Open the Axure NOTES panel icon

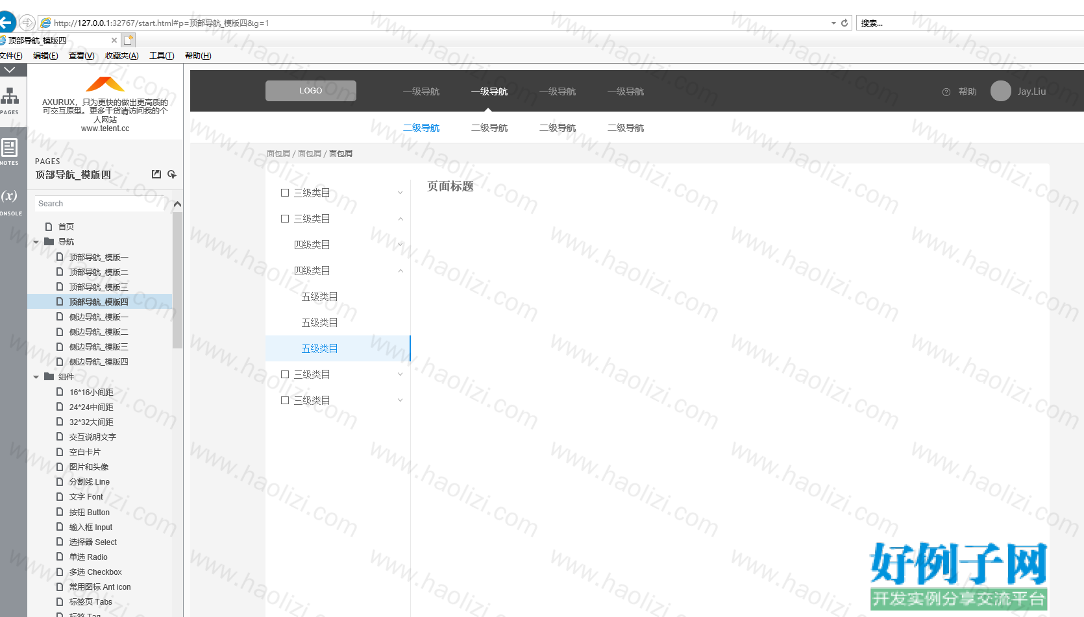[10, 151]
